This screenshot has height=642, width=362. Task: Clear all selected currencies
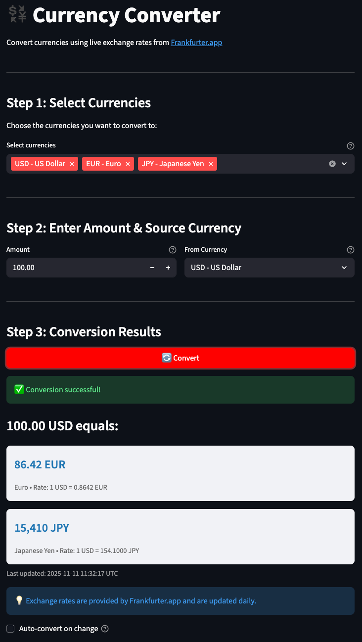tap(333, 163)
